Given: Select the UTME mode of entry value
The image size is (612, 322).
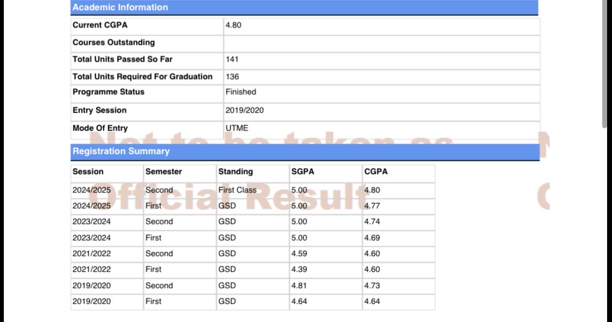Looking at the screenshot, I should point(237,129).
